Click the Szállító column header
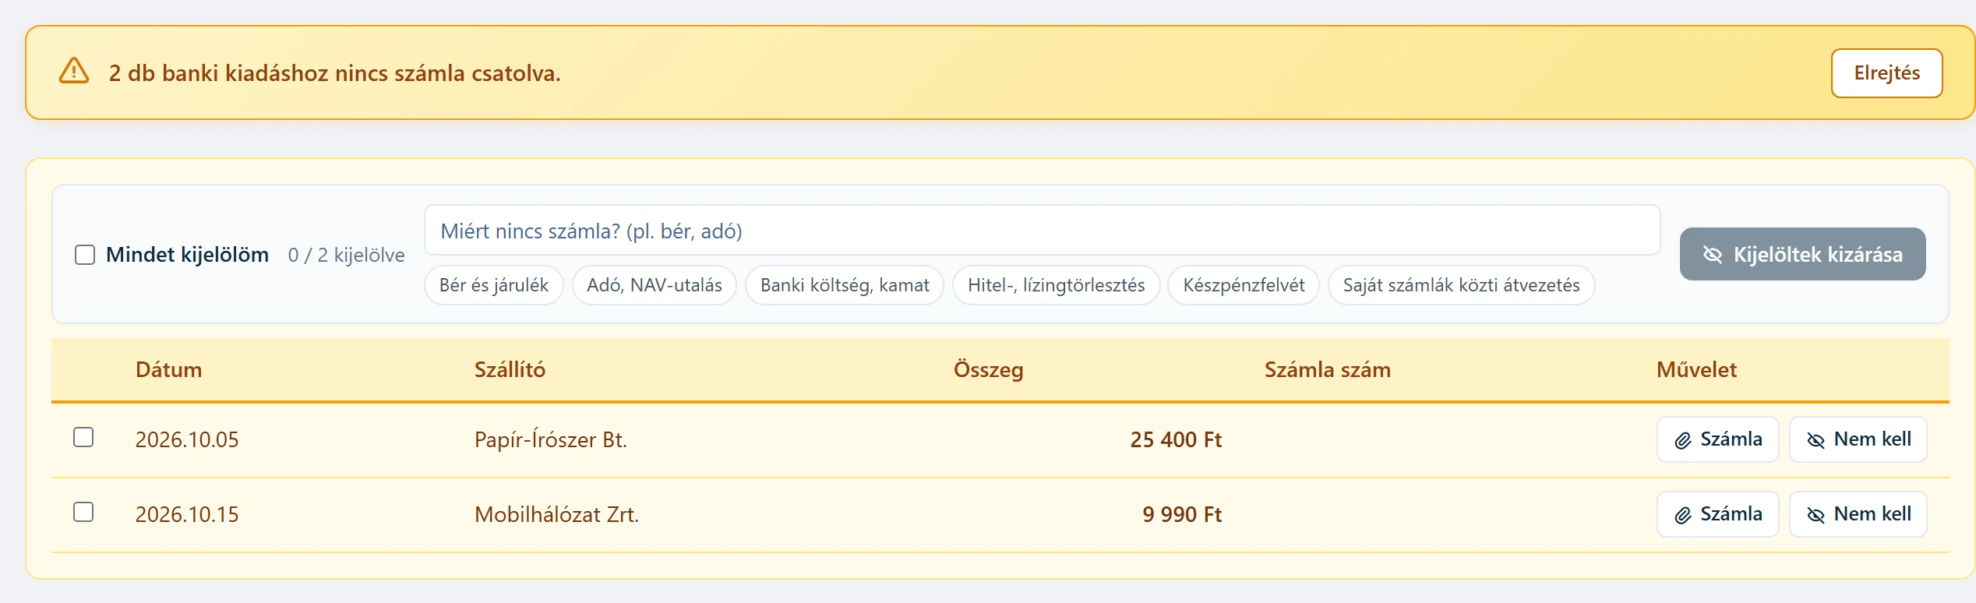This screenshot has height=603, width=1976. click(510, 369)
